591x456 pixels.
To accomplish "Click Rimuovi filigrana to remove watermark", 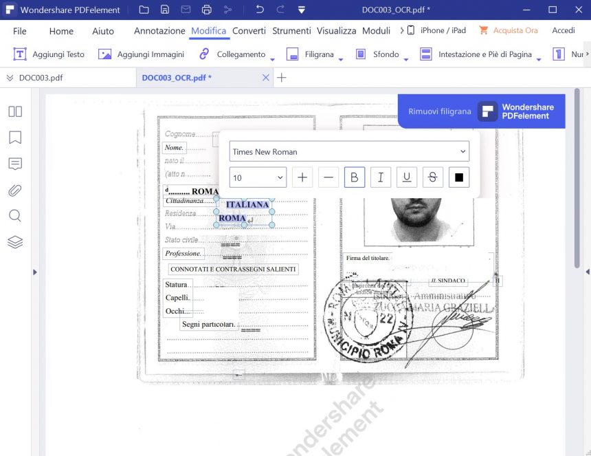I will (440, 111).
